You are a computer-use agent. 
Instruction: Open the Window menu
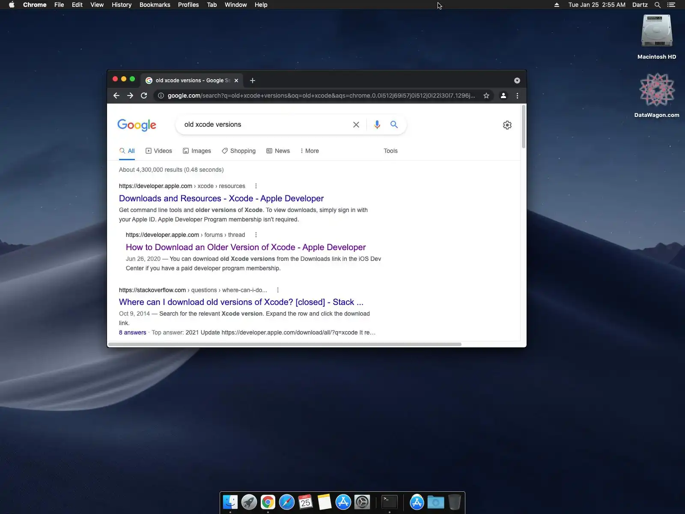click(x=236, y=5)
